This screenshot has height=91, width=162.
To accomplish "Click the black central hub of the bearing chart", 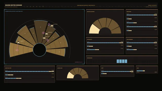I will click(39, 50).
